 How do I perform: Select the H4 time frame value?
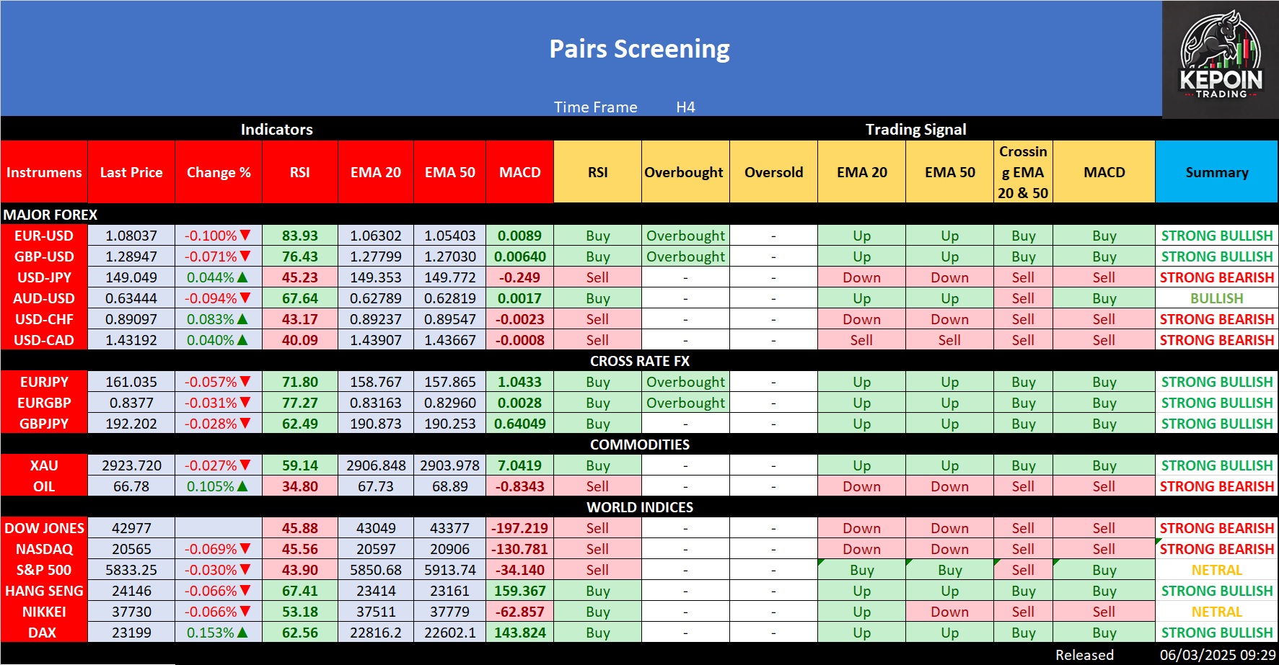685,107
